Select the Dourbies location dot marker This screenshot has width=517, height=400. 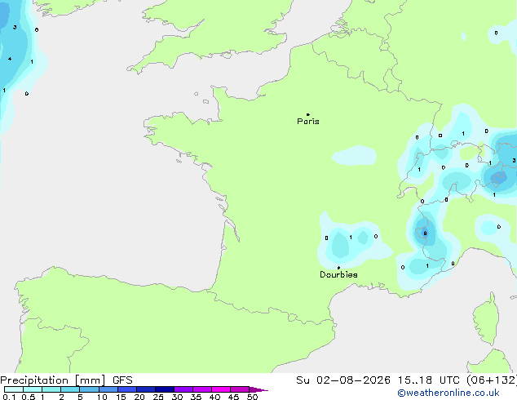coord(338,268)
